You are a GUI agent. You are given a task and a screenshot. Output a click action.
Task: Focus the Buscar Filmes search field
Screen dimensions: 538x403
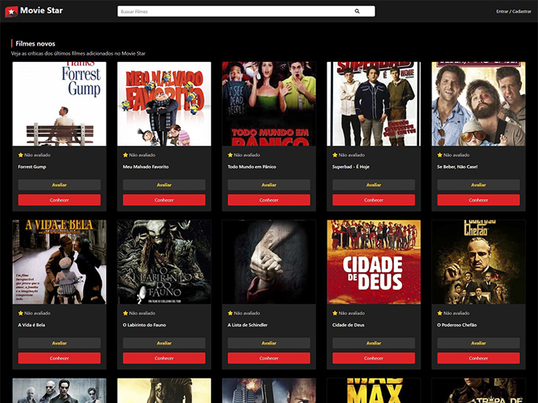click(246, 11)
